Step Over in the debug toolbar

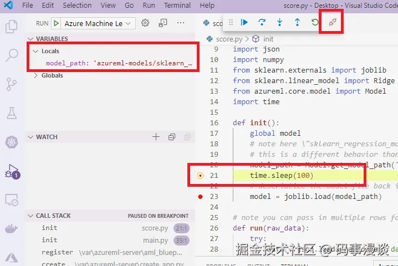click(262, 22)
